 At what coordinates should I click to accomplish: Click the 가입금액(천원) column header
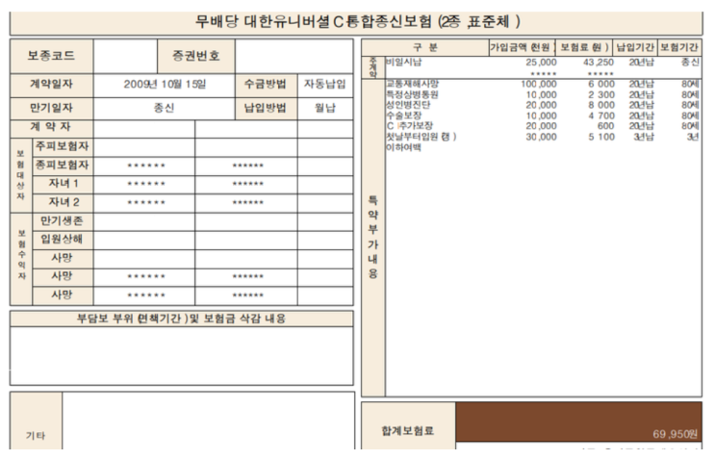click(x=522, y=47)
